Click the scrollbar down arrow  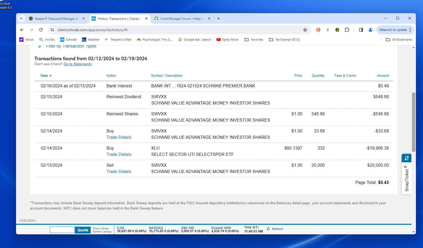pyautogui.click(x=414, y=232)
